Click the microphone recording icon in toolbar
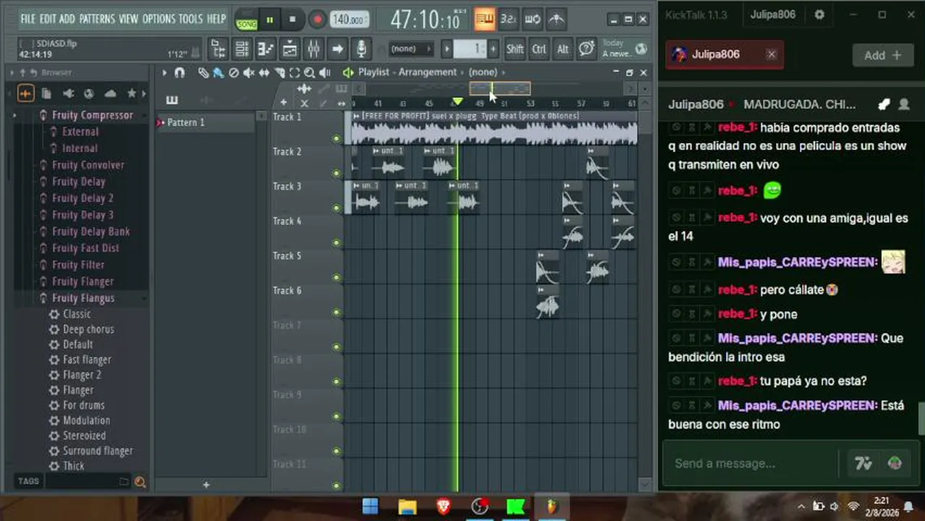925x521 pixels. tap(361, 49)
